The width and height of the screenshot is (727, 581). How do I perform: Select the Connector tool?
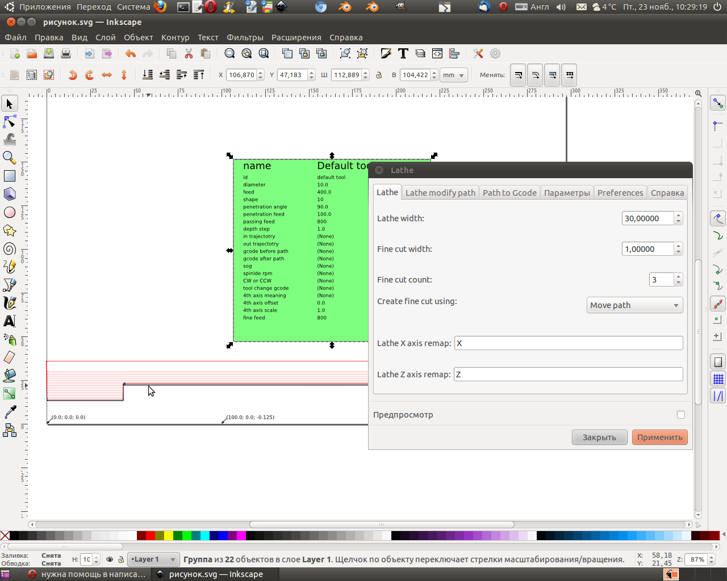(10, 430)
